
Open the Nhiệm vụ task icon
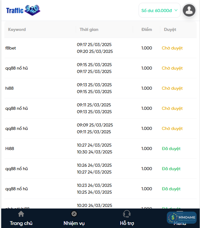click(x=74, y=214)
